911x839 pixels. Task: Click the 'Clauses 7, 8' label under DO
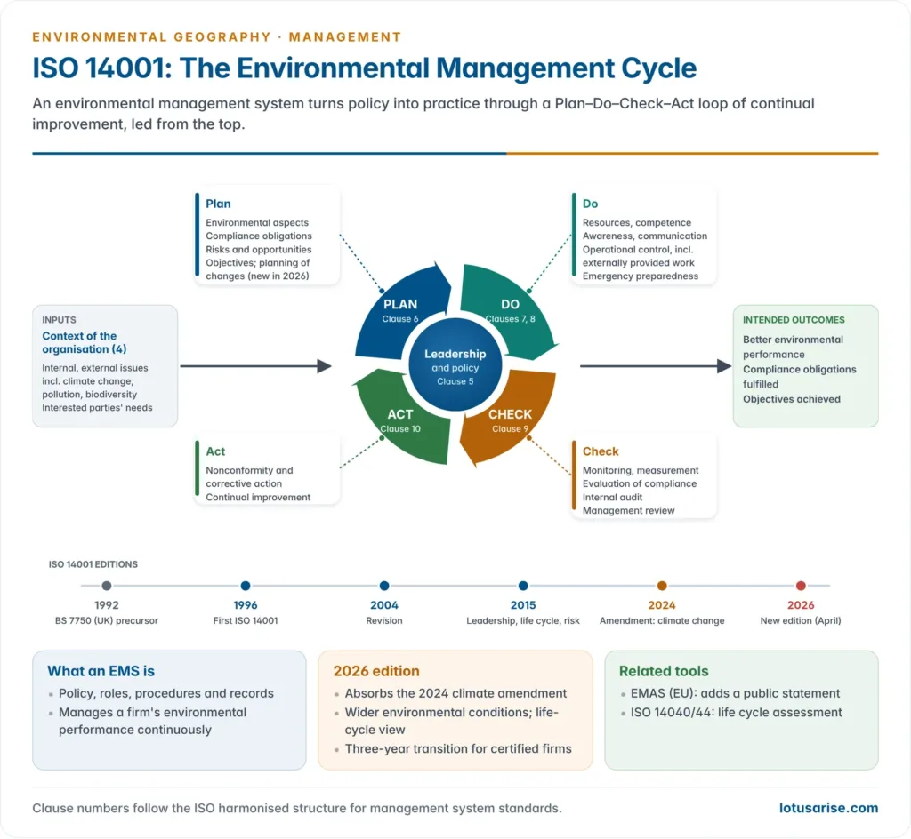point(510,319)
